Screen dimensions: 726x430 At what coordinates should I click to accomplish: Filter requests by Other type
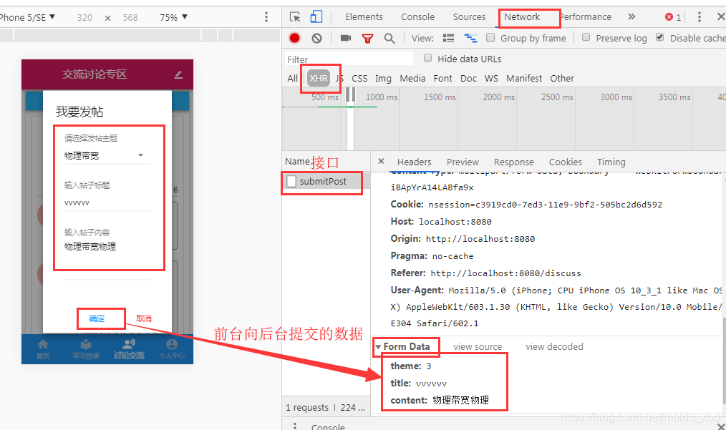(x=562, y=78)
